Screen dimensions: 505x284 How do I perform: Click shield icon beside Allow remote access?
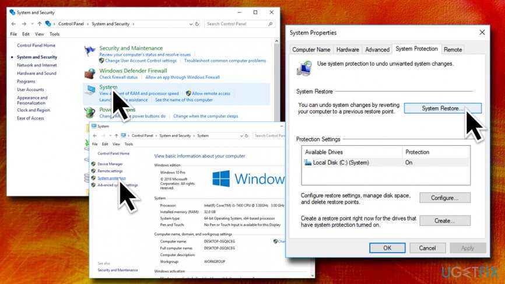point(188,93)
